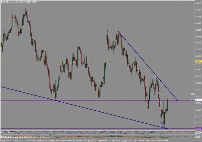Image resolution: width=202 pixels, height=142 pixels.
Task: Click the 1.3135 price axis label
Action: (x=198, y=123)
